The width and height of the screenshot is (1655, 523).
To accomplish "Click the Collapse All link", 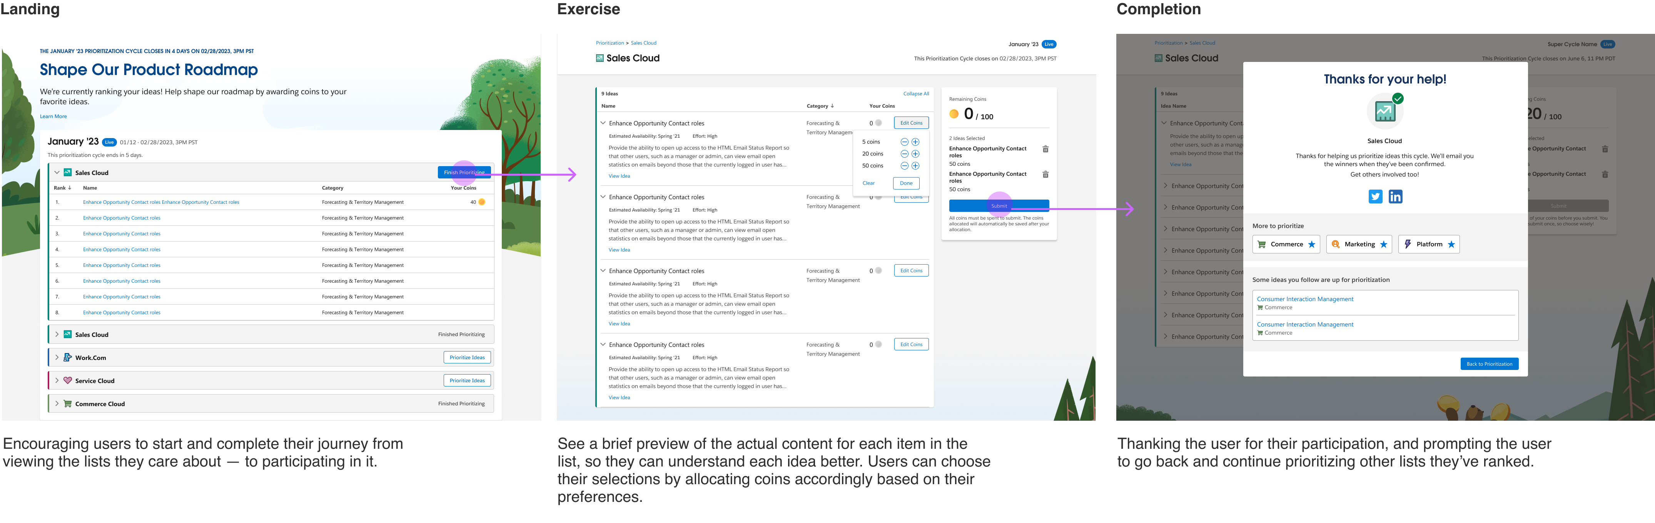I will click(916, 94).
